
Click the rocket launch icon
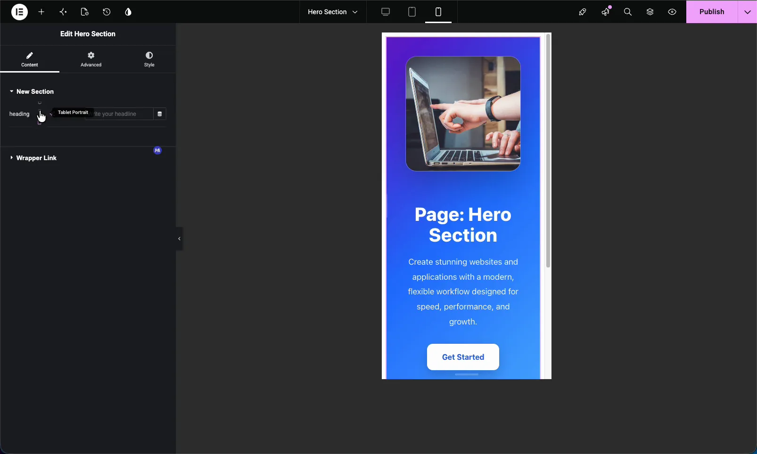pyautogui.click(x=583, y=12)
